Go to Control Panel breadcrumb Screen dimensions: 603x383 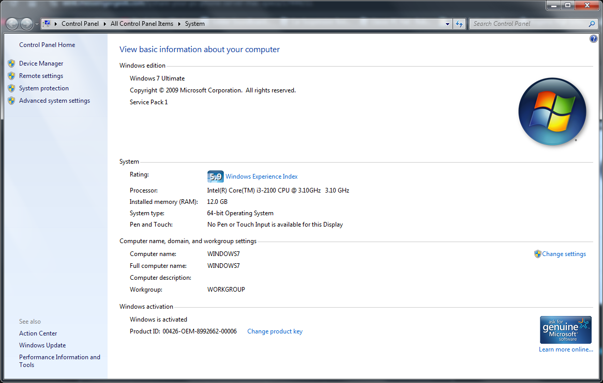(x=80, y=24)
